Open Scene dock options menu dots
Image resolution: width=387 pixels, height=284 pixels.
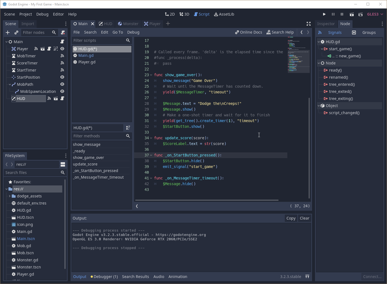tap(66, 24)
